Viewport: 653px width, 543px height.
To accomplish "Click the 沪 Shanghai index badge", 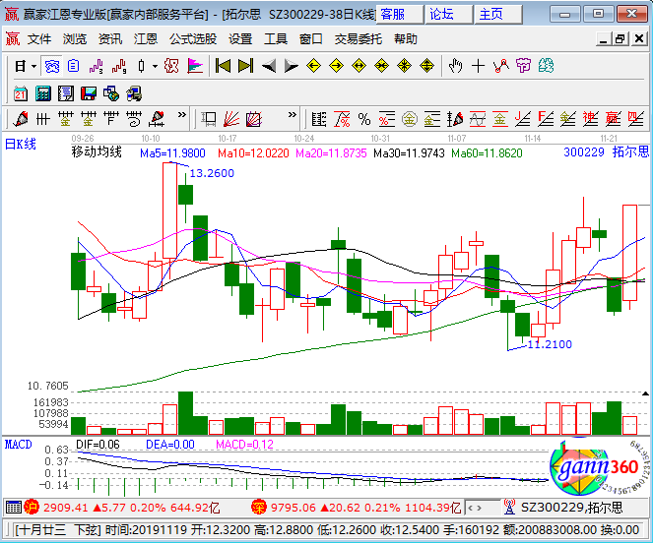I will 32,508.
